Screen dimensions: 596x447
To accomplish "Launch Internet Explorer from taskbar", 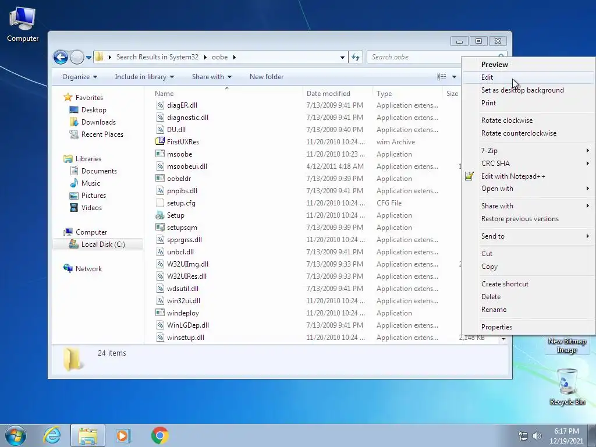I will (52, 435).
